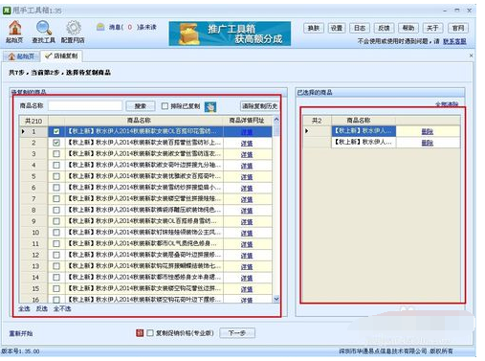Screen dimensions: 485x361
Task: Close the current tab with the X
Action: 471,56
